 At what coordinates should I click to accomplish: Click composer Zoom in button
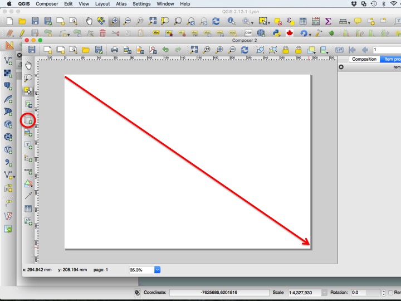219,50
